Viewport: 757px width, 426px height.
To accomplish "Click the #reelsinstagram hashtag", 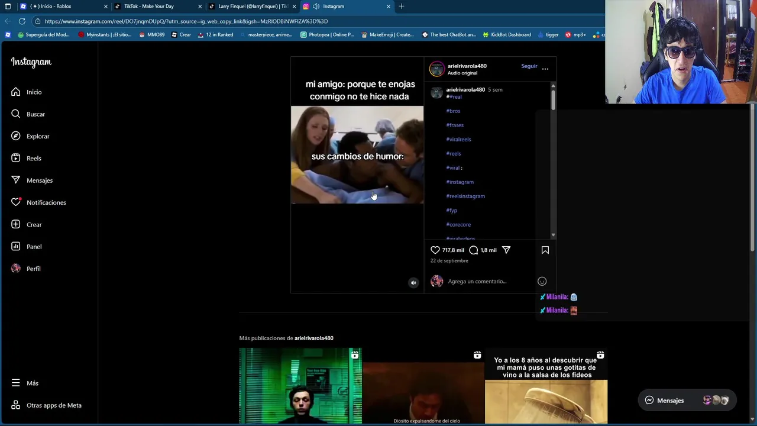I will pos(465,196).
